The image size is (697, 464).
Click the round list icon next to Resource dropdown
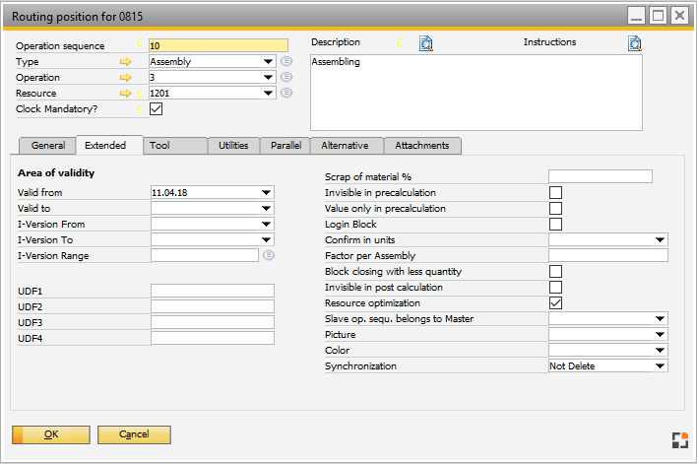pos(285,93)
